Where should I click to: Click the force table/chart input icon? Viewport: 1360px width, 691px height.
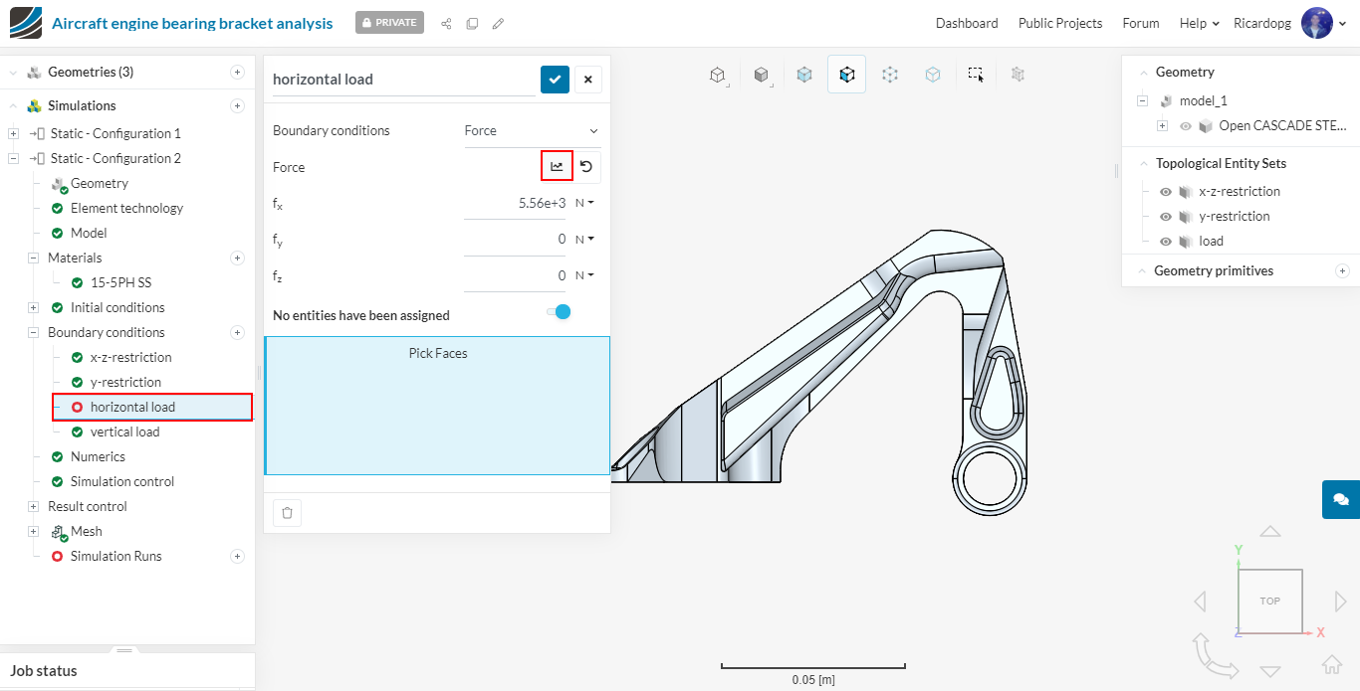tap(557, 167)
